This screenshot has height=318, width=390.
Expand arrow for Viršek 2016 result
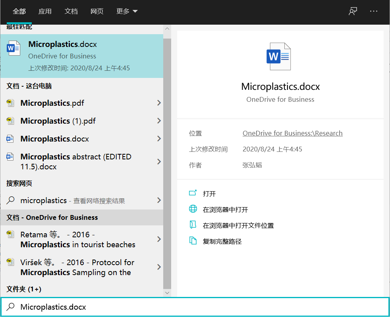159,267
